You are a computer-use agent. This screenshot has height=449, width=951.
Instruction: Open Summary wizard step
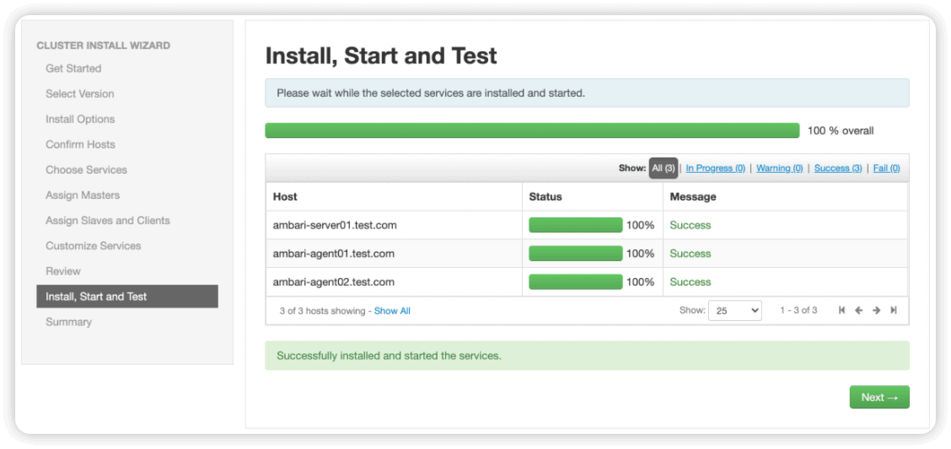tap(68, 322)
